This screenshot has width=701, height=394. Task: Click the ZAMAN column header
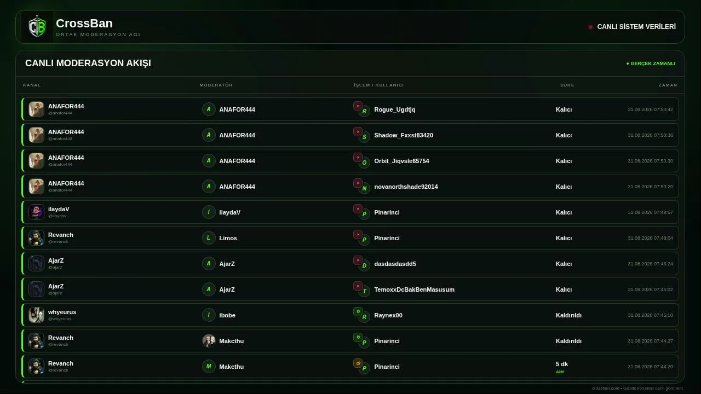[x=668, y=85]
